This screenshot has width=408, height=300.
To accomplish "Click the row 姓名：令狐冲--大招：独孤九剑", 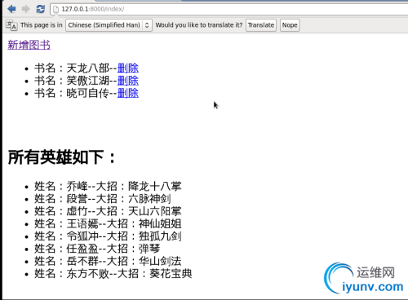I will [108, 236].
